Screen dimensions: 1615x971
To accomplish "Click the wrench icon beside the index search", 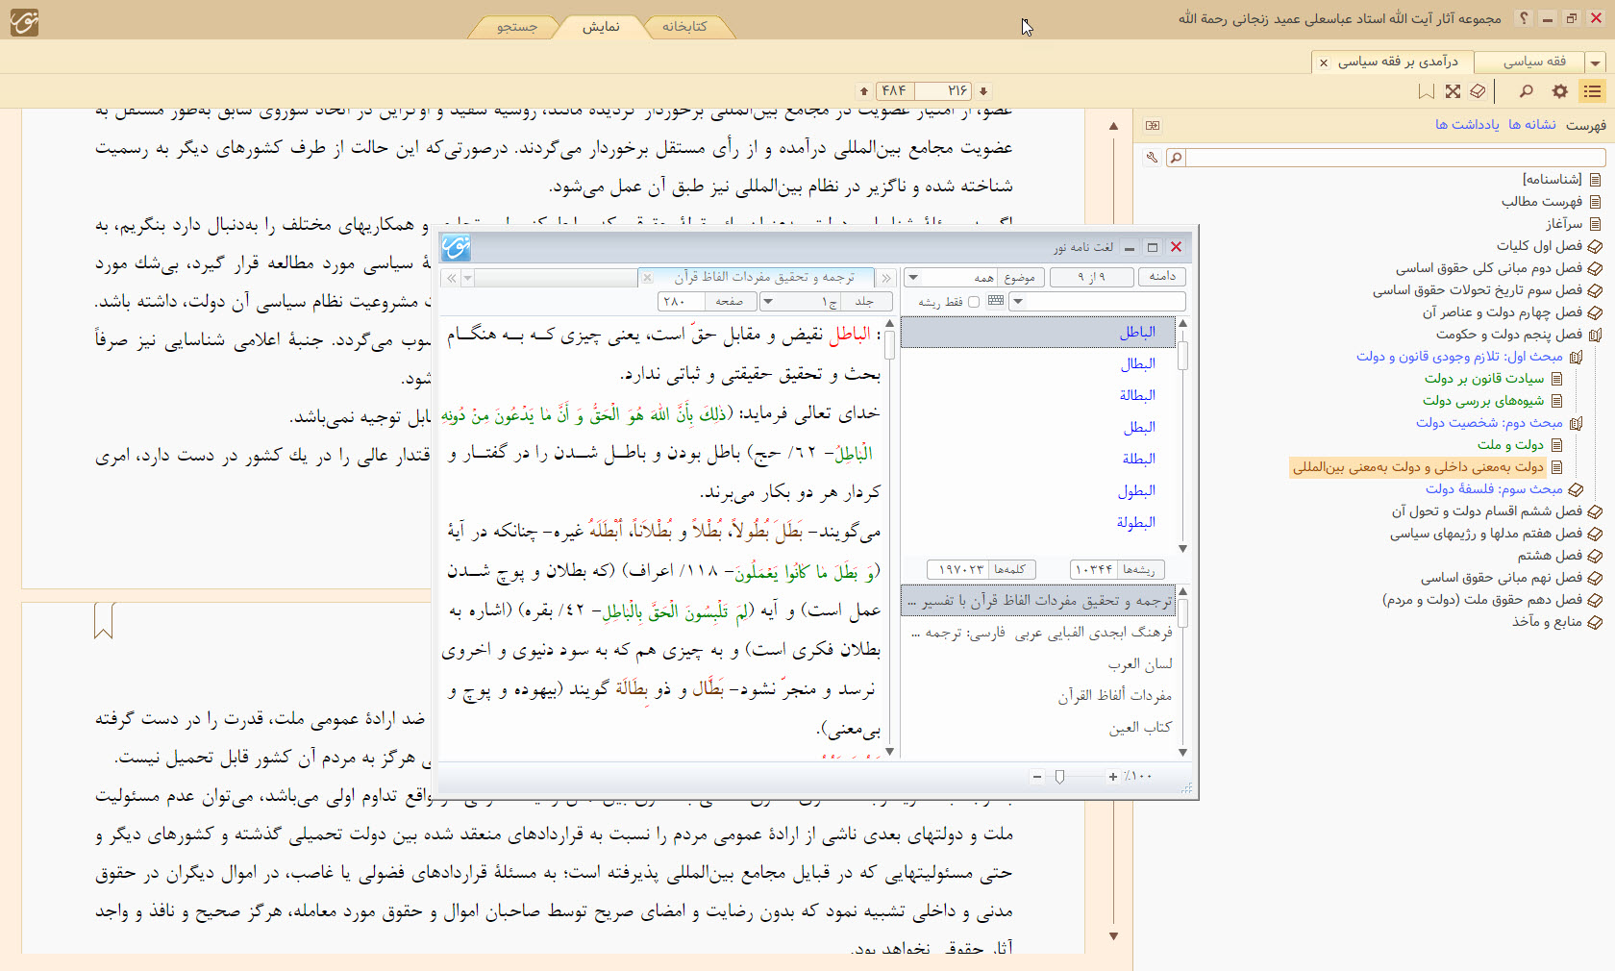I will coord(1151,158).
